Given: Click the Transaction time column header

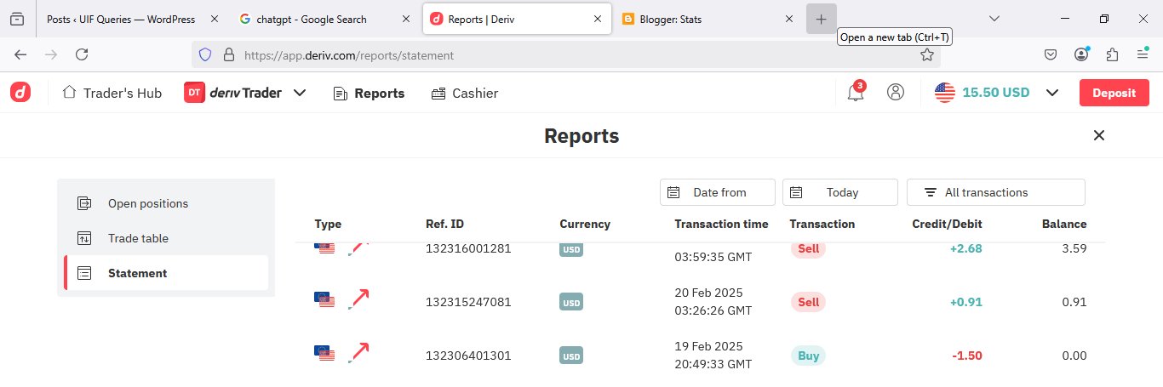Looking at the screenshot, I should [x=721, y=225].
